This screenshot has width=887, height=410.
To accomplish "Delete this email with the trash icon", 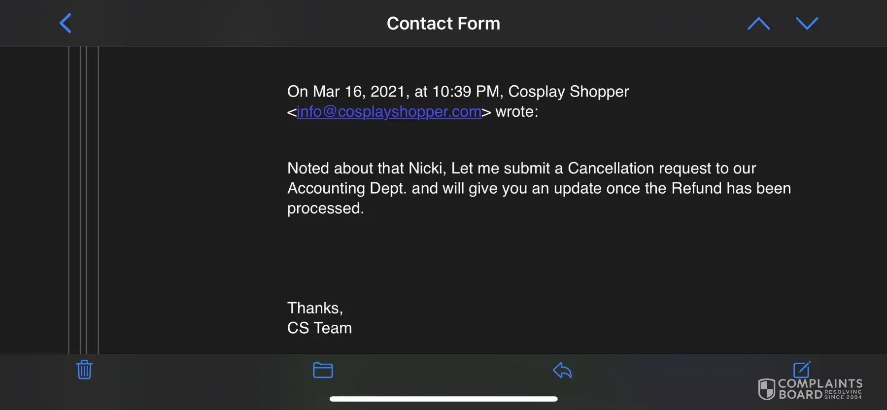I will 84,370.
